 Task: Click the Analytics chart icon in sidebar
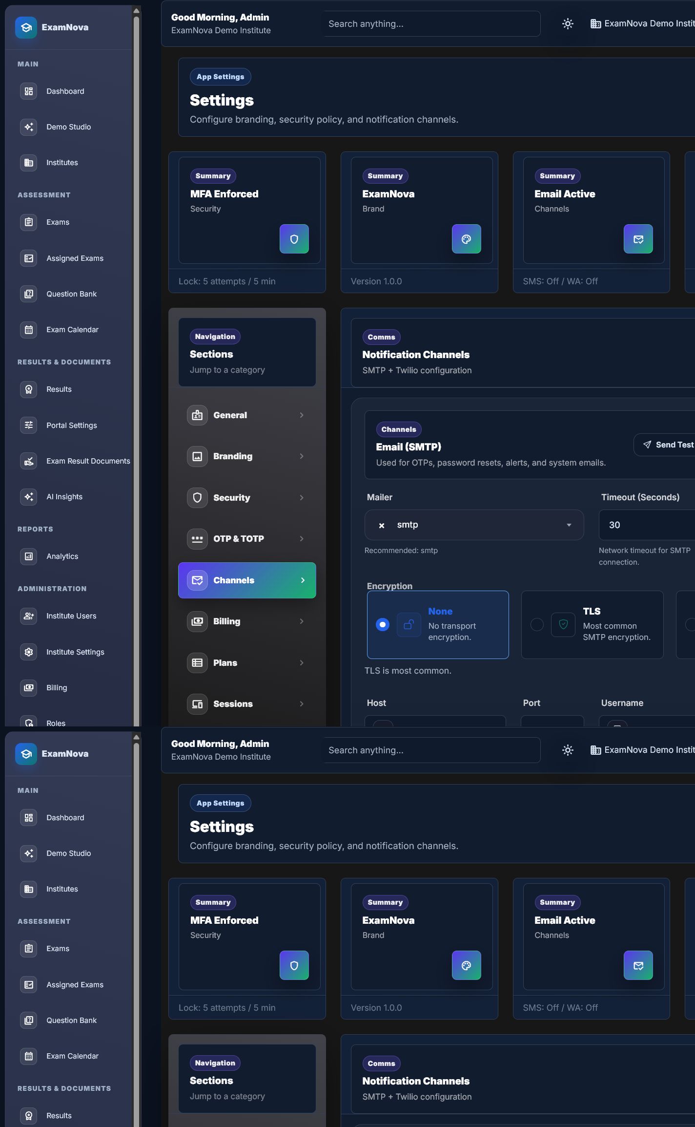tap(29, 556)
